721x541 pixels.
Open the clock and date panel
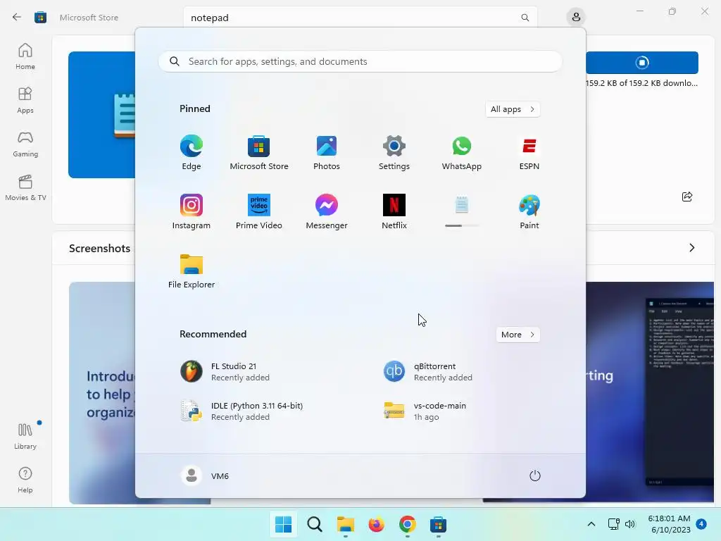[x=669, y=524]
